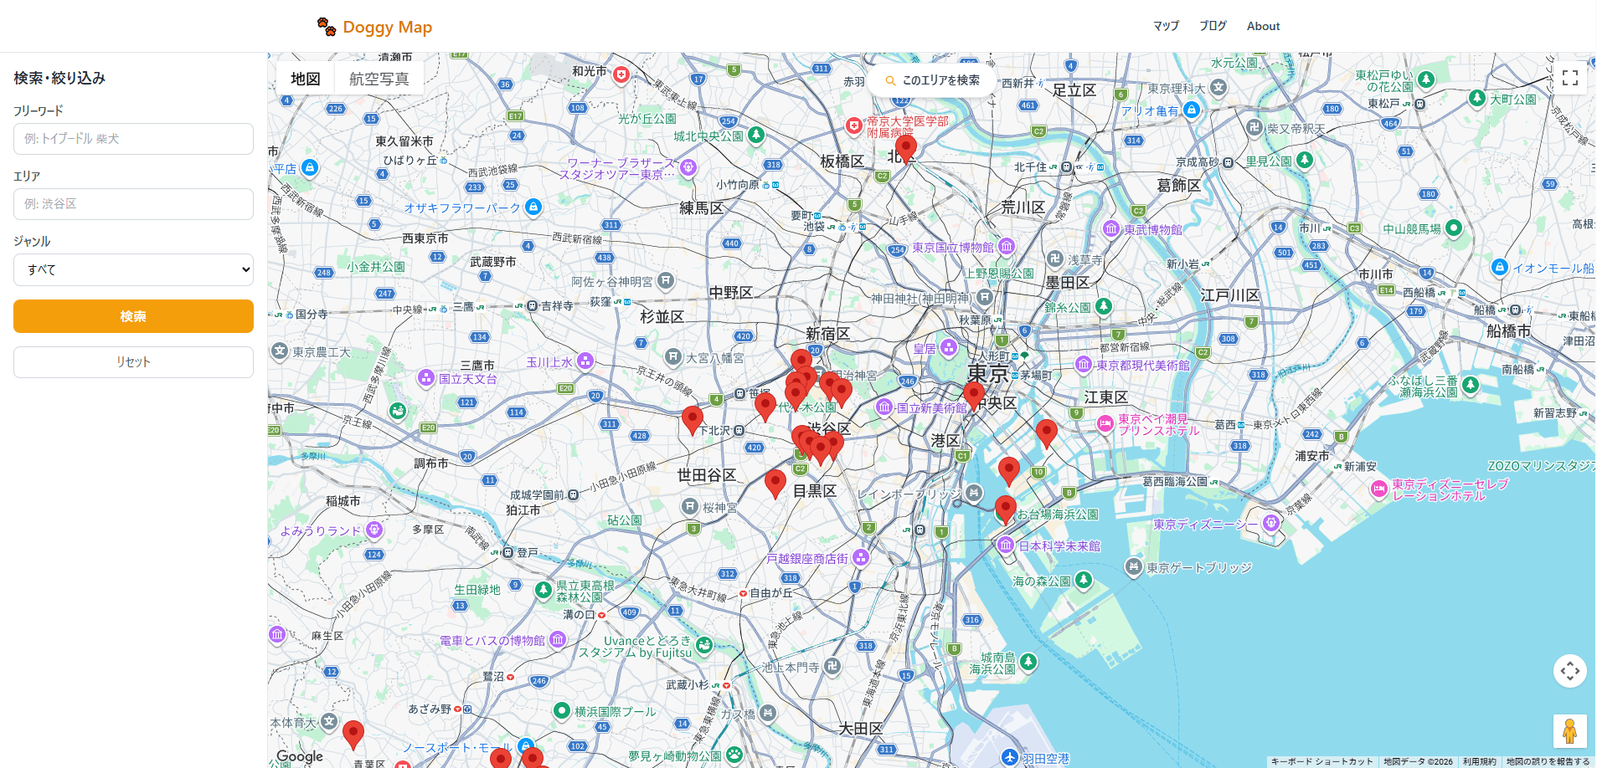The width and height of the screenshot is (1597, 768).
Task: Click the 横浜国際プール icon
Action: point(562,710)
